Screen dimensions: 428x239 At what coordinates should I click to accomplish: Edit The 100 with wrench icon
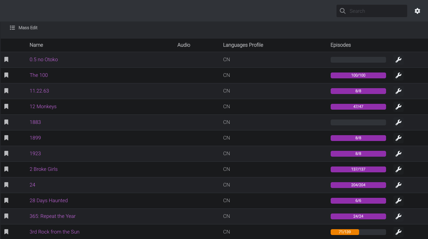coord(398,75)
